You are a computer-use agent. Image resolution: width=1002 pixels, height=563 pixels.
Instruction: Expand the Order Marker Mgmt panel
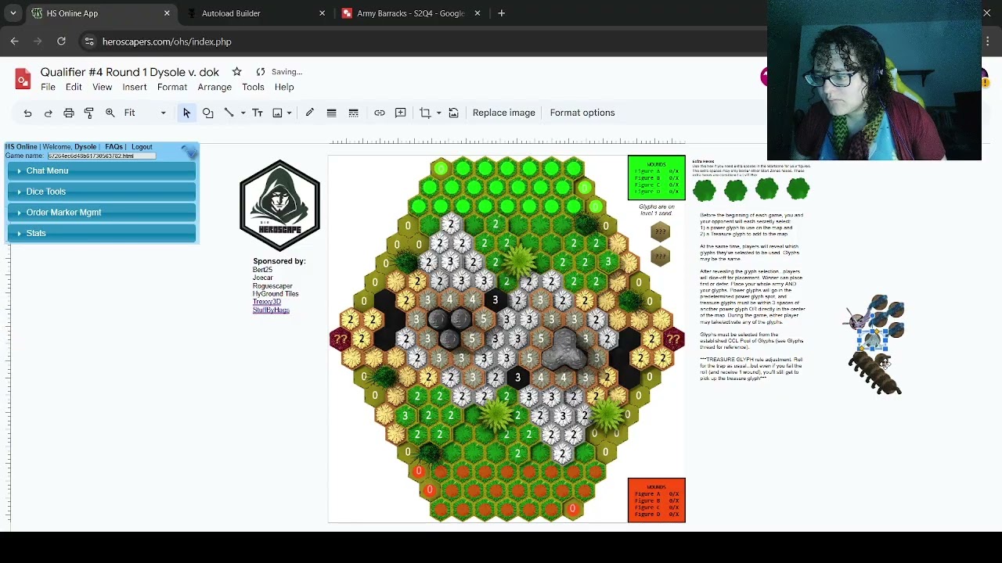[x=102, y=213]
